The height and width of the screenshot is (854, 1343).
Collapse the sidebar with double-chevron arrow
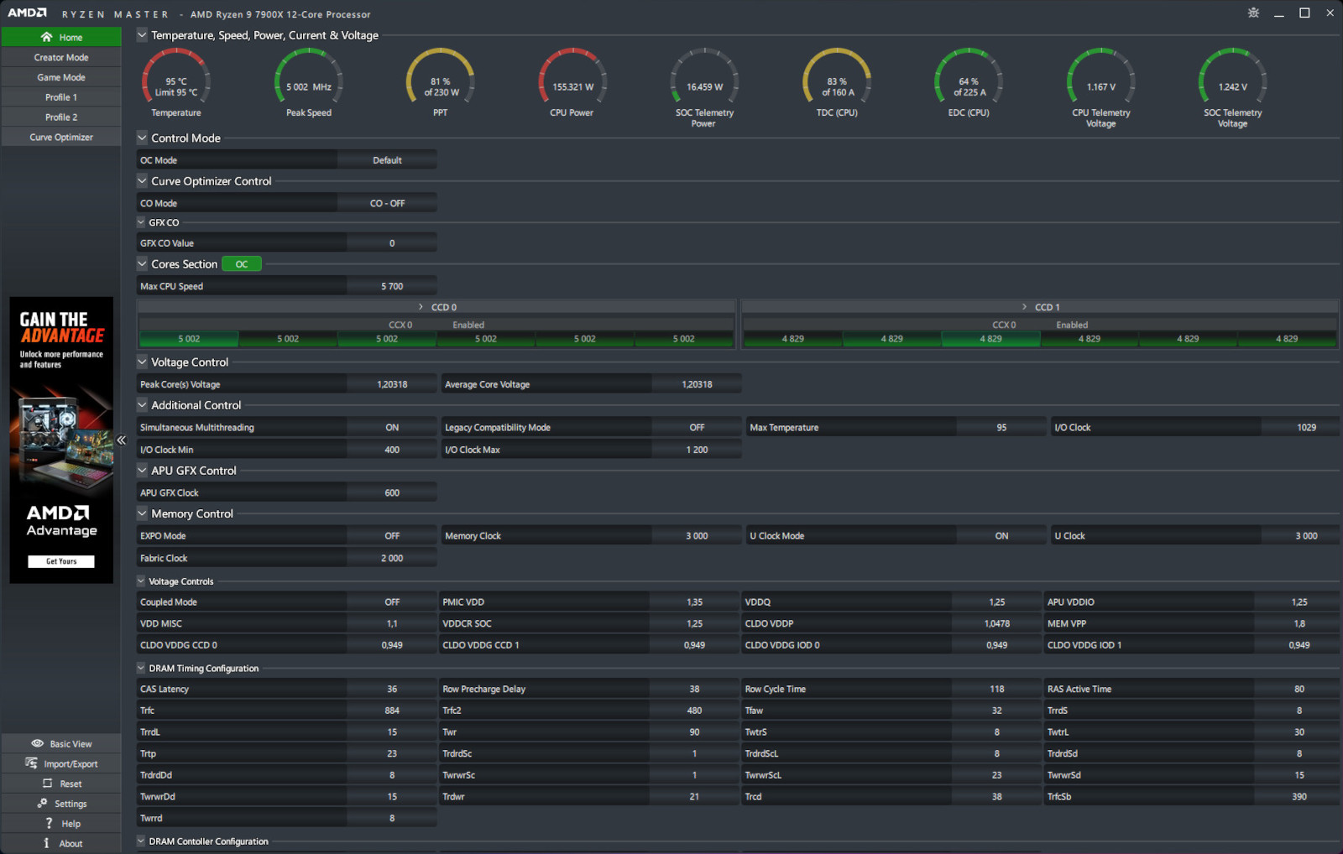(x=121, y=440)
